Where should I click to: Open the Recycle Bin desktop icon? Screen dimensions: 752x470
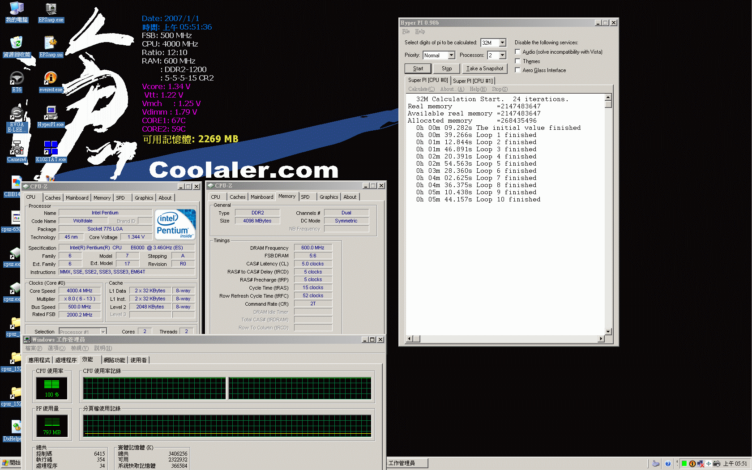point(17,47)
